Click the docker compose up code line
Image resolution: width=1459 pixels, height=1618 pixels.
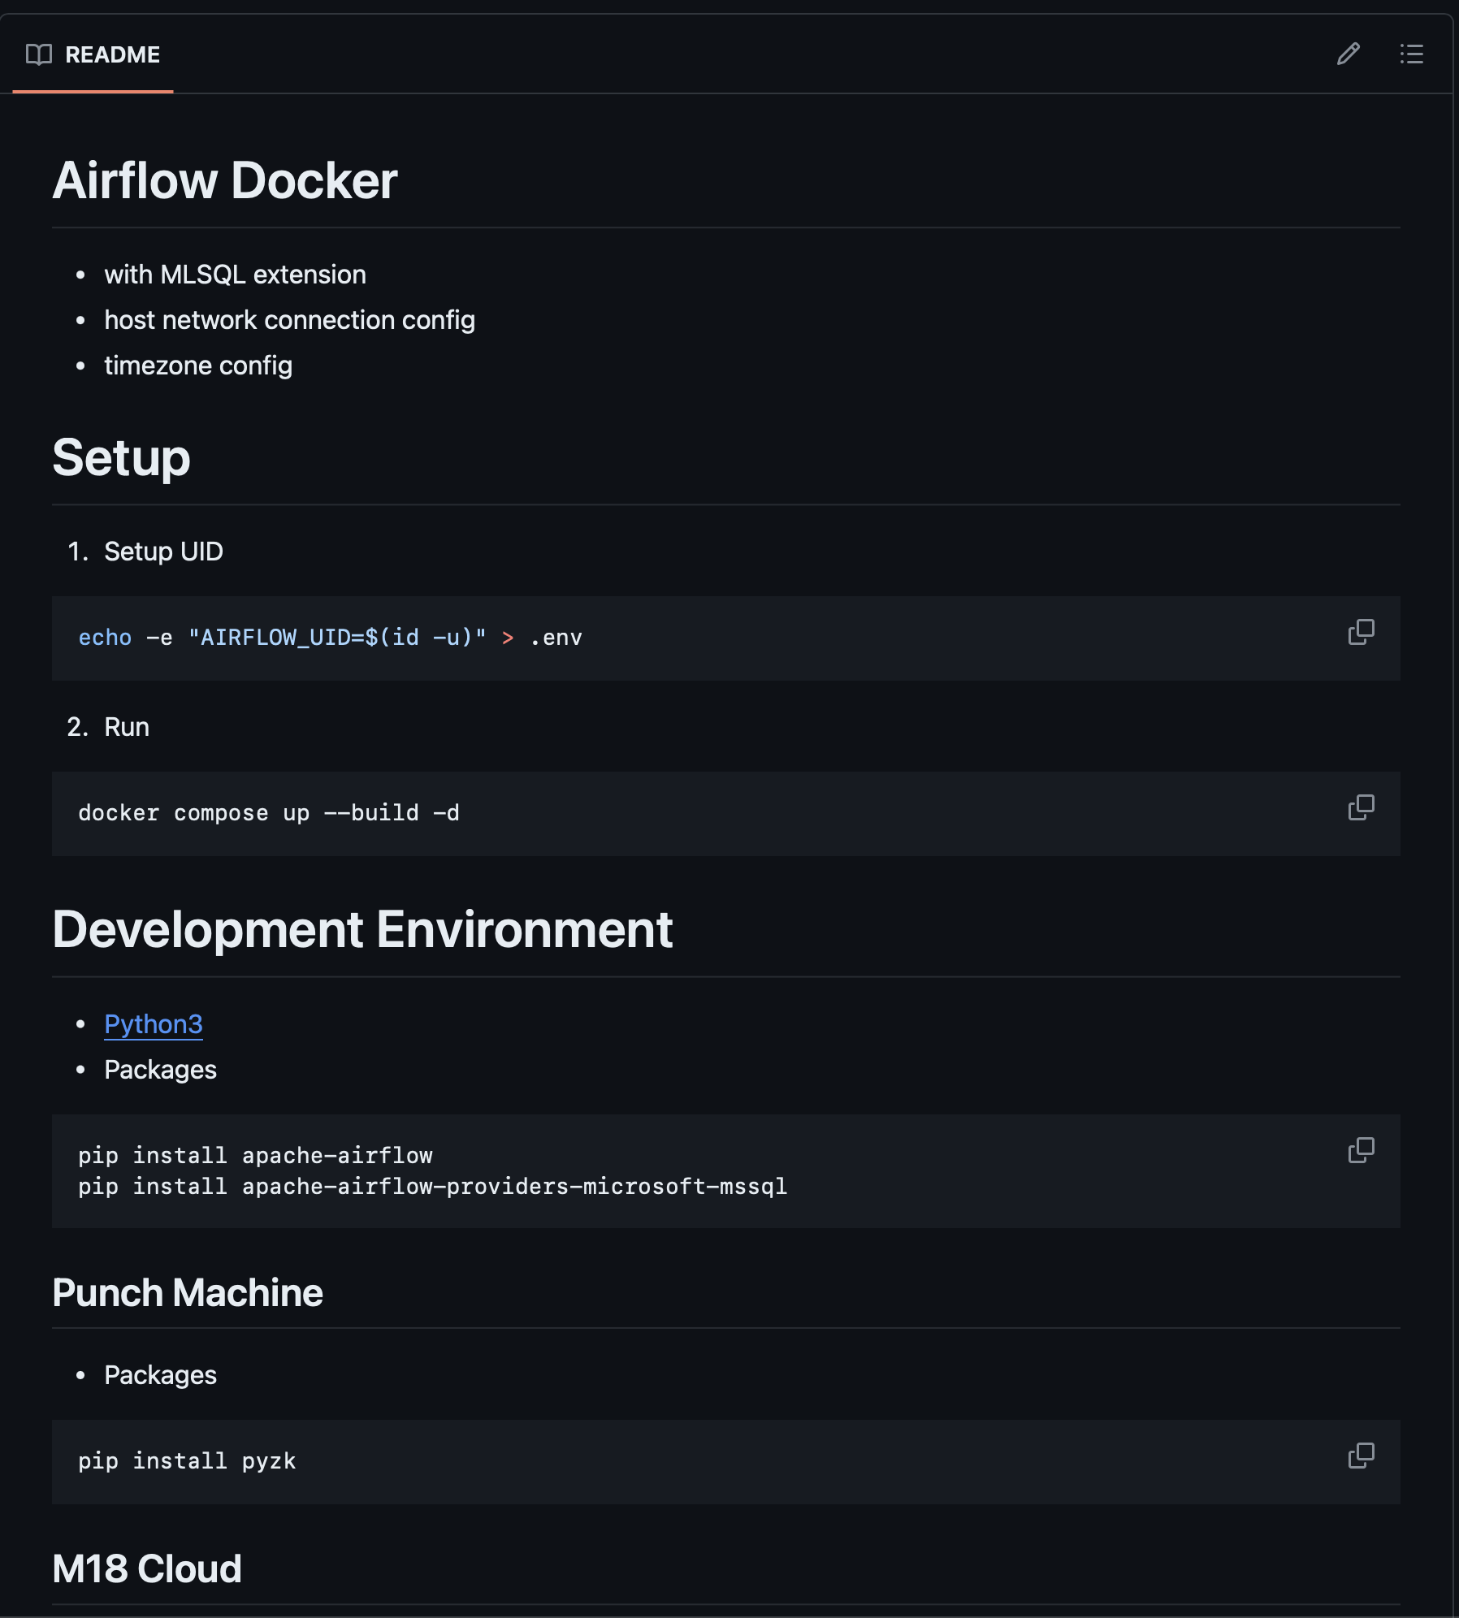click(269, 813)
